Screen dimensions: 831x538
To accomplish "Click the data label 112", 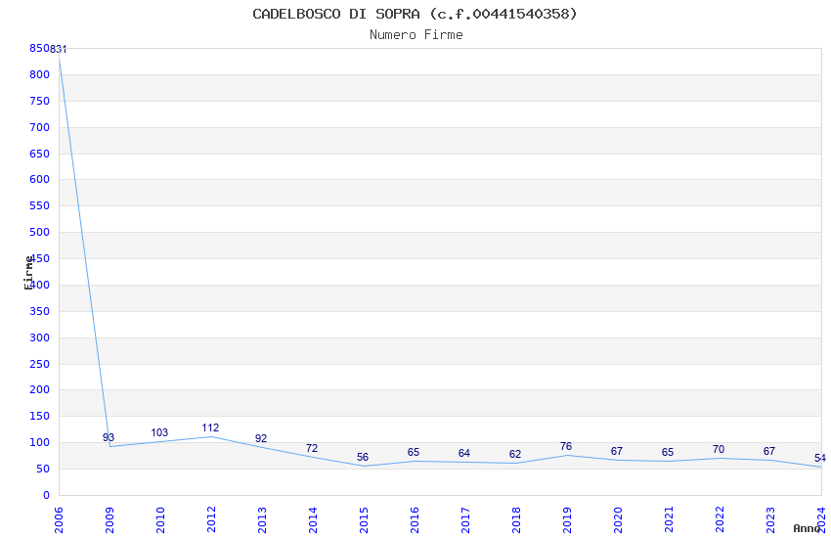I will (x=210, y=427).
